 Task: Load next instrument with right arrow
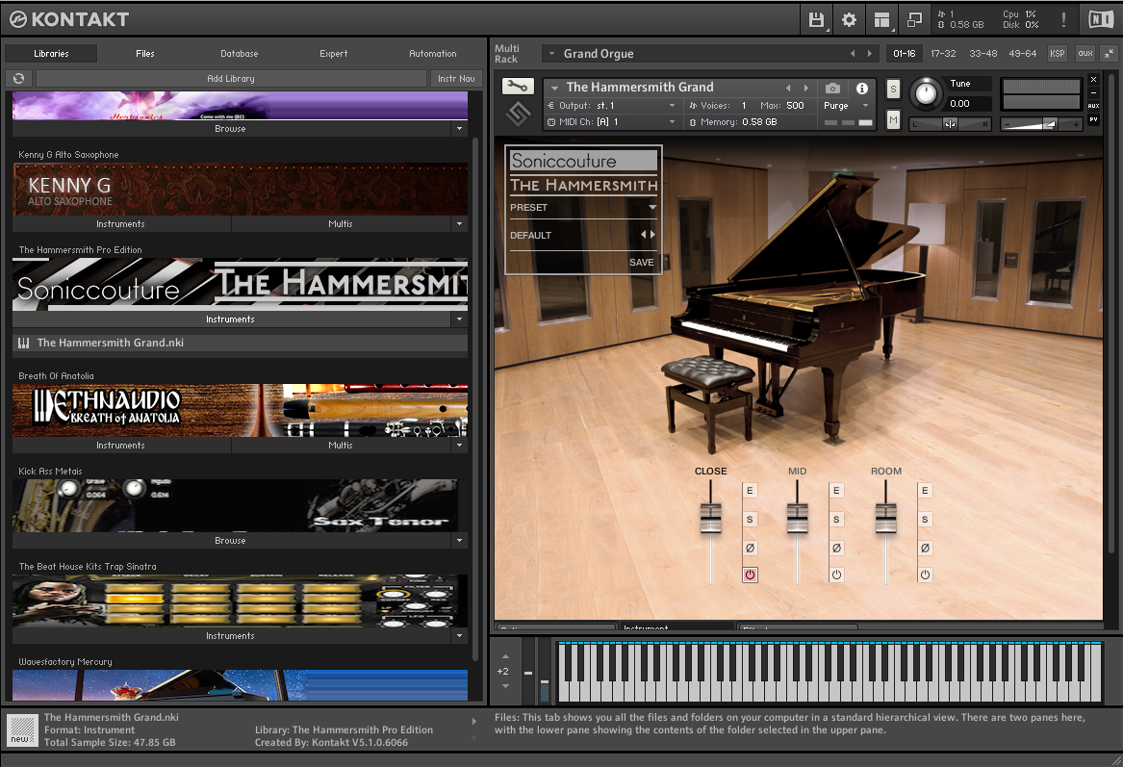coord(805,88)
